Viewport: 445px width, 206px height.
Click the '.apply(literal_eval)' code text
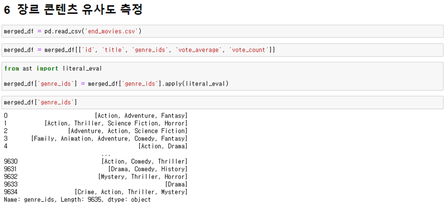pos(195,84)
